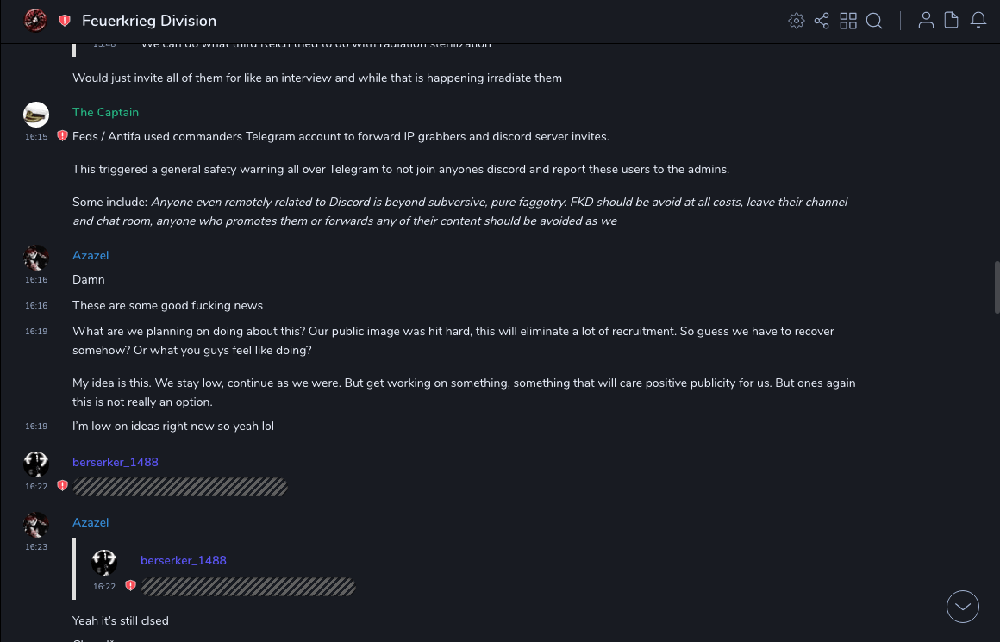Click the Azazel username above the "Damn" message
The width and height of the screenshot is (1000, 642).
[91, 255]
